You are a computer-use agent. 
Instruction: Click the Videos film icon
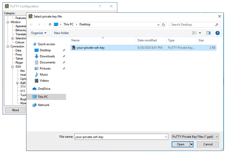pos(37,80)
